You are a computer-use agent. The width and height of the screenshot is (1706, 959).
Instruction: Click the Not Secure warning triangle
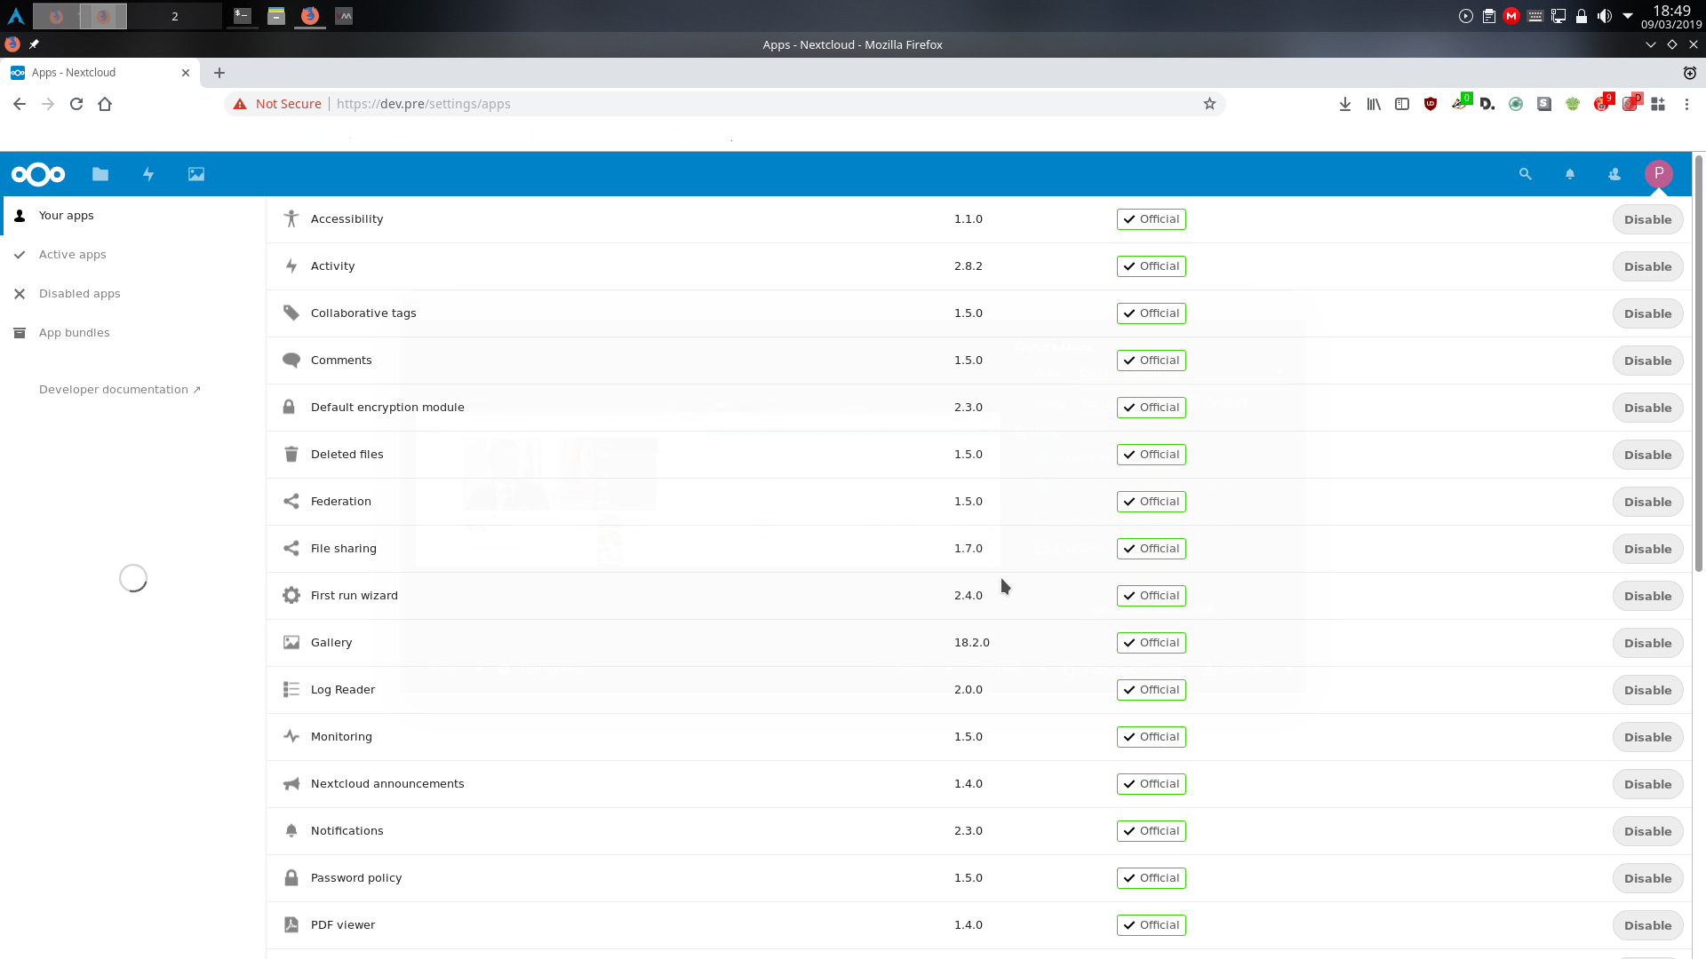[240, 104]
